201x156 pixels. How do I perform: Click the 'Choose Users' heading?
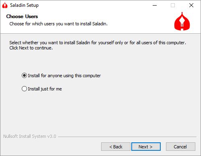point(22,16)
